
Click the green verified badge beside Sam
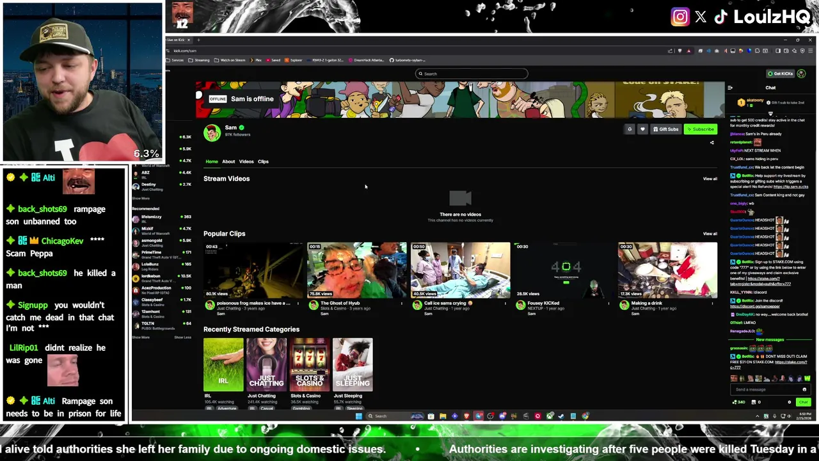(x=241, y=127)
